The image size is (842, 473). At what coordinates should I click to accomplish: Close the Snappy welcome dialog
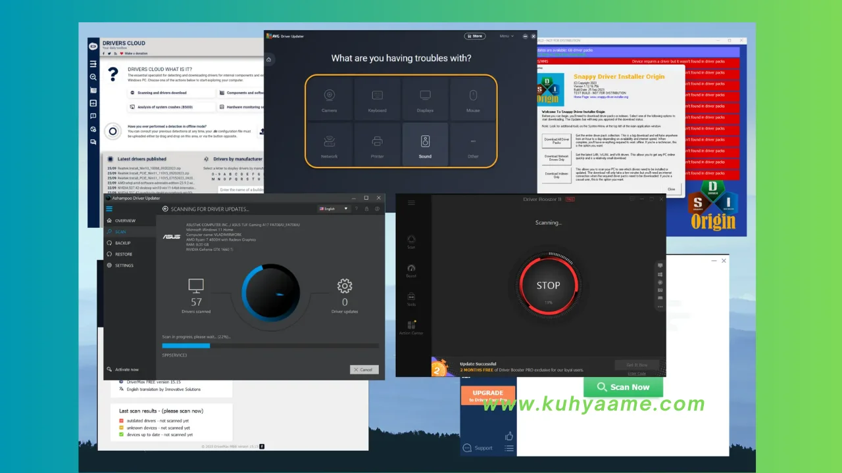point(671,189)
